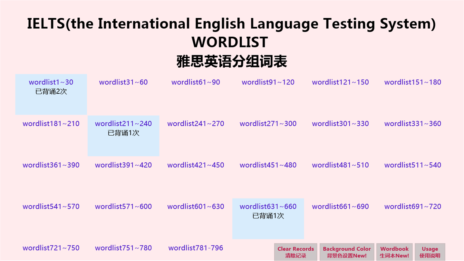
Task: Open wordlist391~420
Action: coord(123,165)
